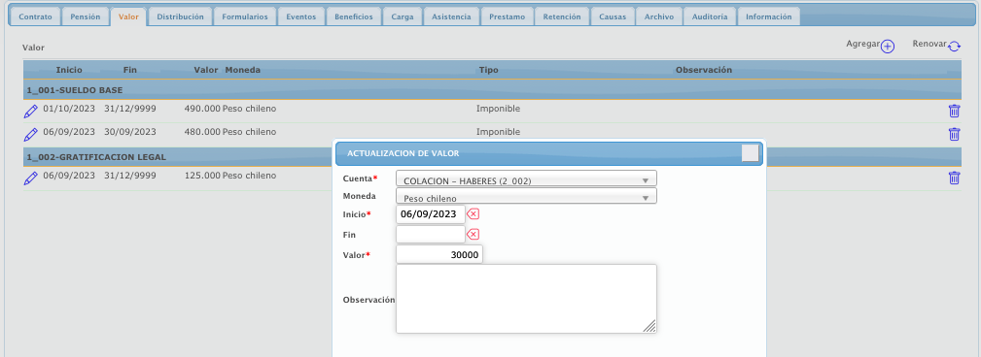Click the Fin column header
Screen dimensions: 981x357
click(x=130, y=70)
